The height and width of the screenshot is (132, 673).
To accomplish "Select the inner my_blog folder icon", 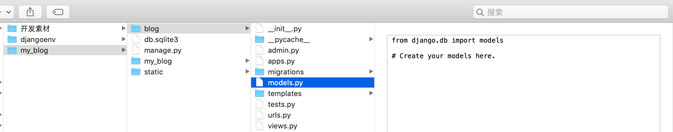I will tap(136, 61).
